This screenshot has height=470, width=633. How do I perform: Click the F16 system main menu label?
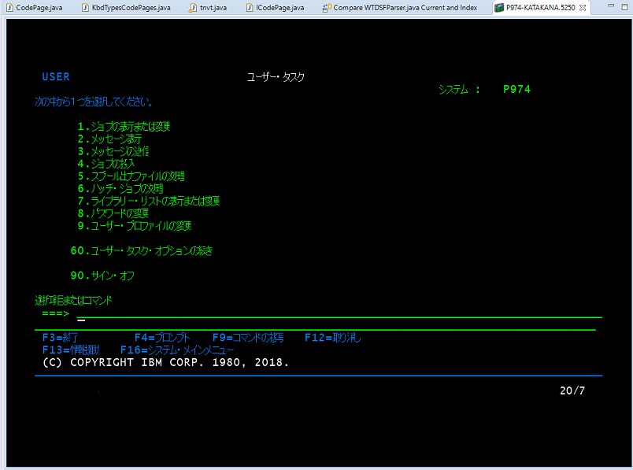point(177,350)
